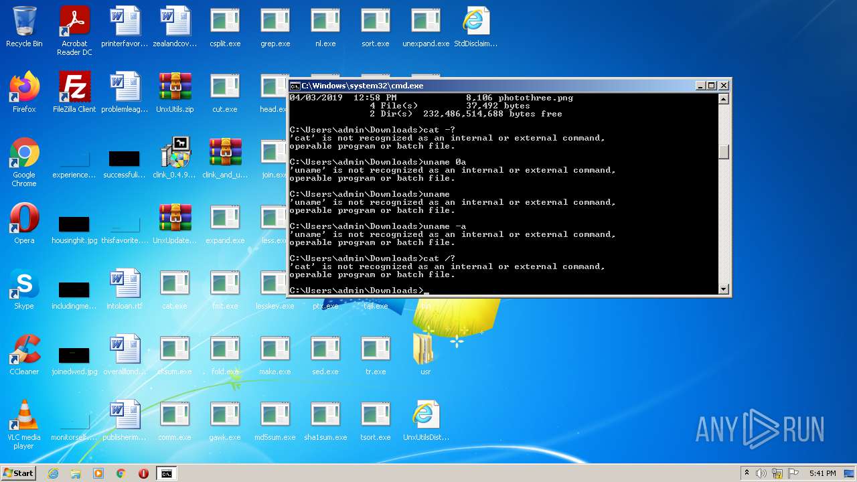Select the printerfavor Word document
This screenshot has width=857, height=482.
coord(125,27)
